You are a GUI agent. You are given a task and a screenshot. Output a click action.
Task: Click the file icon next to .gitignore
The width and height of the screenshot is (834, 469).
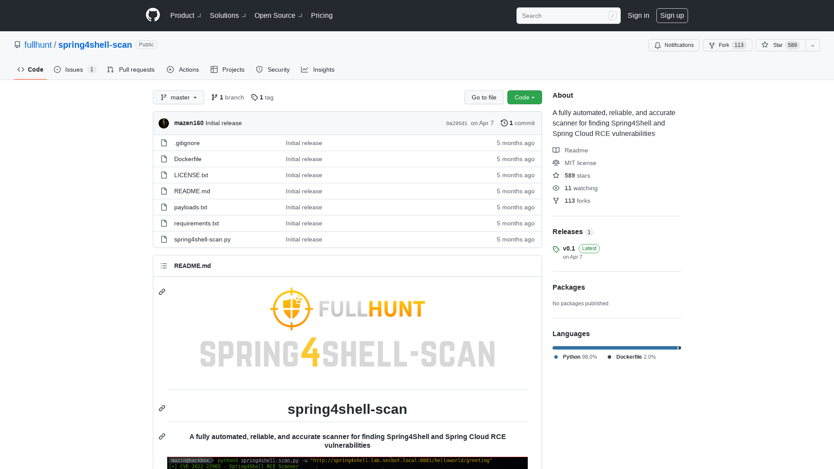coord(164,143)
